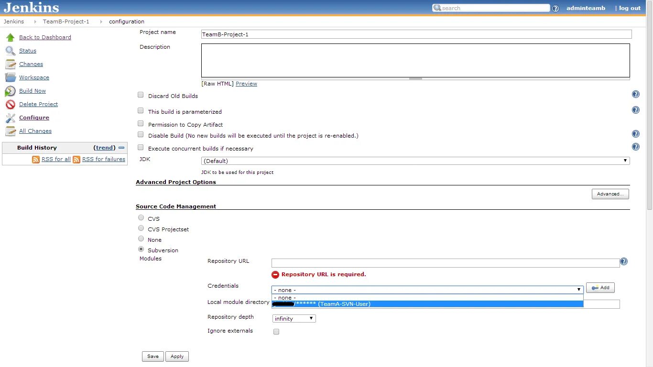The image size is (653, 367).
Task: Click Jenkins breadcrumb arrow
Action: [35, 22]
